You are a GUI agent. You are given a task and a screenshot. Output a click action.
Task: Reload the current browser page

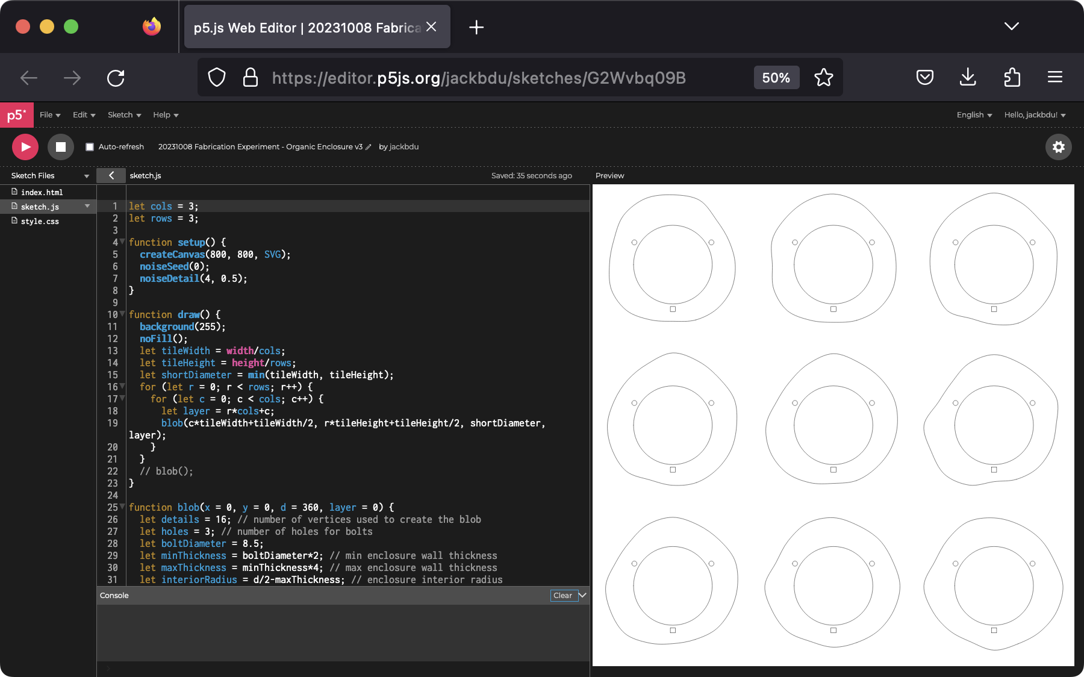tap(116, 78)
